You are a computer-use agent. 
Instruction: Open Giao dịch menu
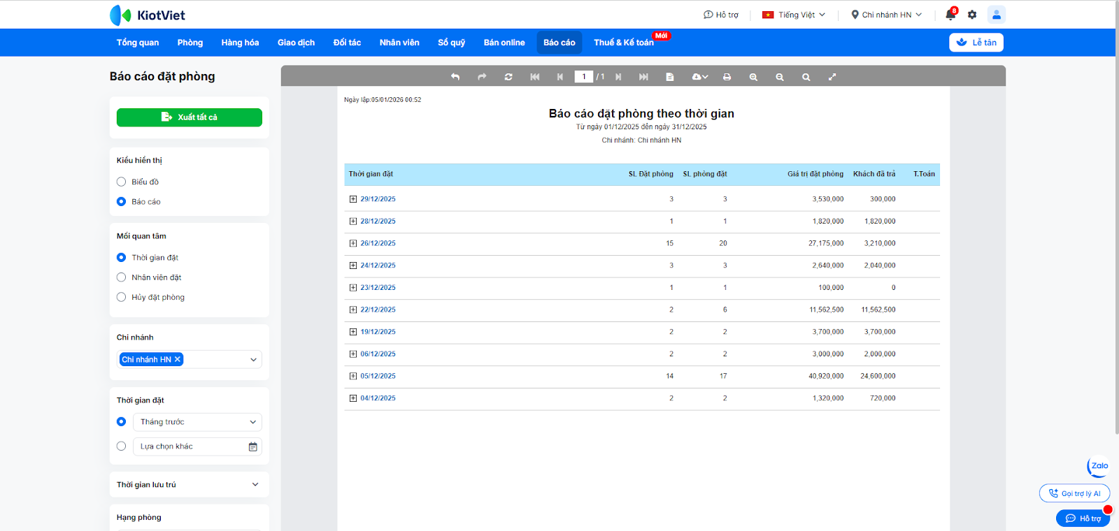coord(296,43)
